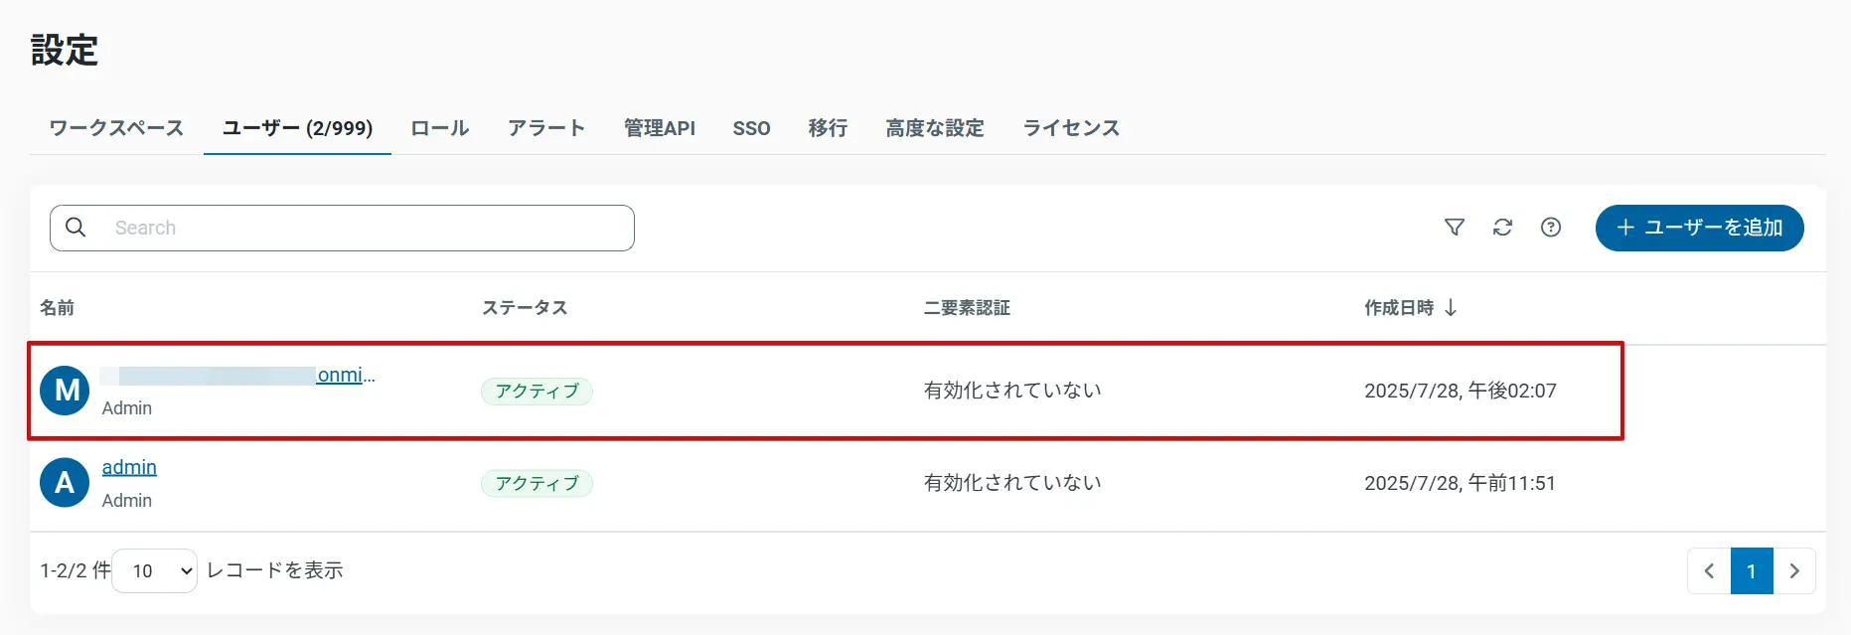Switch to the ロール tab

pyautogui.click(x=438, y=127)
